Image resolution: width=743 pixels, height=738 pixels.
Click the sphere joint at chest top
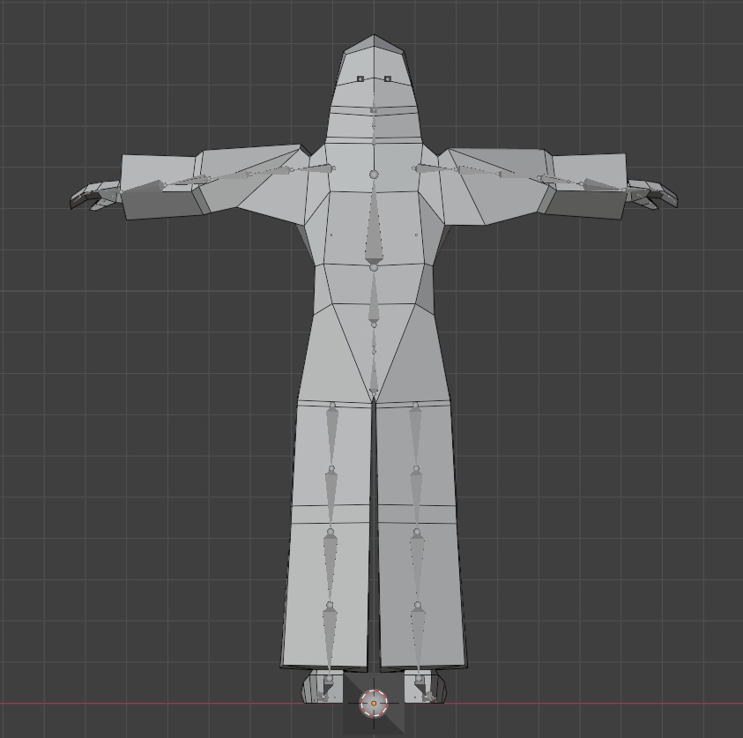coord(374,175)
